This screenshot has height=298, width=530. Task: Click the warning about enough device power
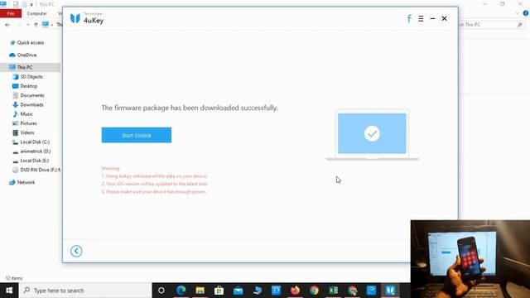click(x=154, y=191)
